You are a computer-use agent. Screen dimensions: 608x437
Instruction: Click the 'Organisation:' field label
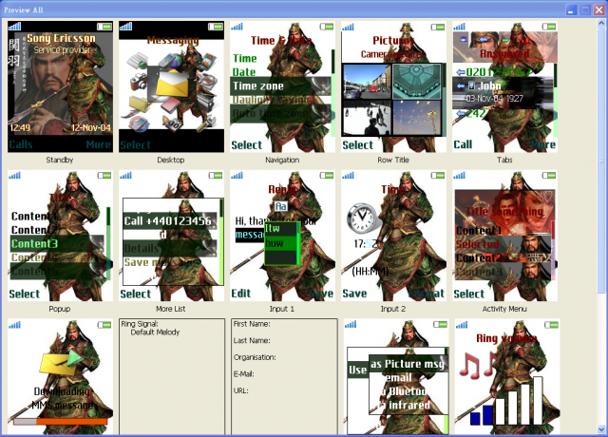coord(255,357)
